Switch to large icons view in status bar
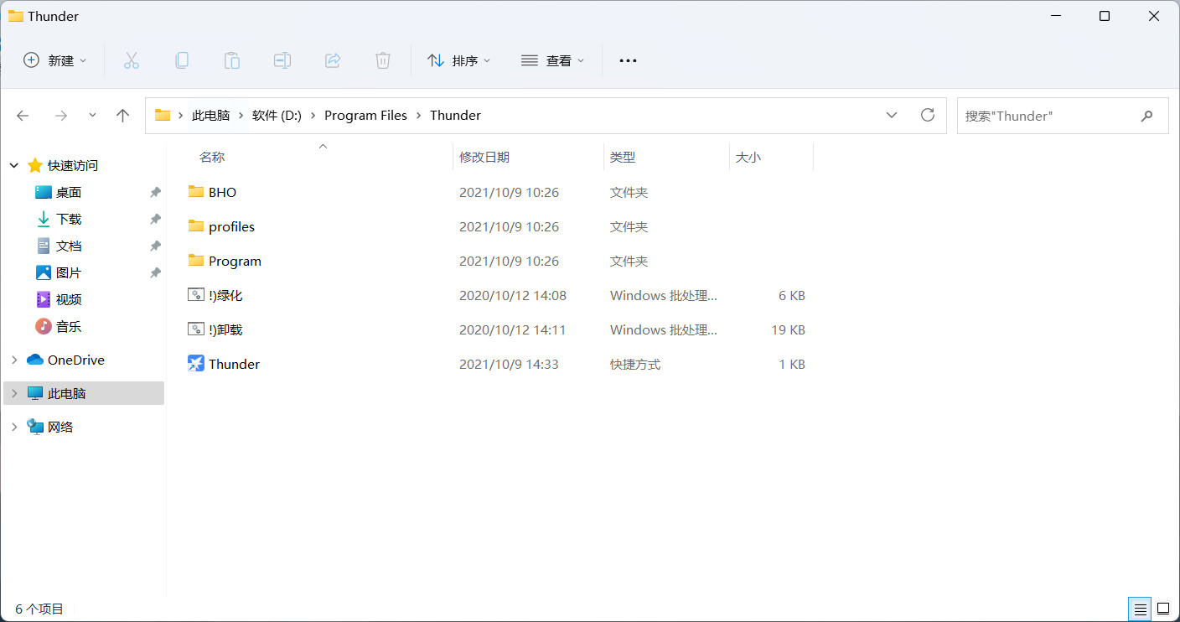The width and height of the screenshot is (1180, 622). 1163,609
